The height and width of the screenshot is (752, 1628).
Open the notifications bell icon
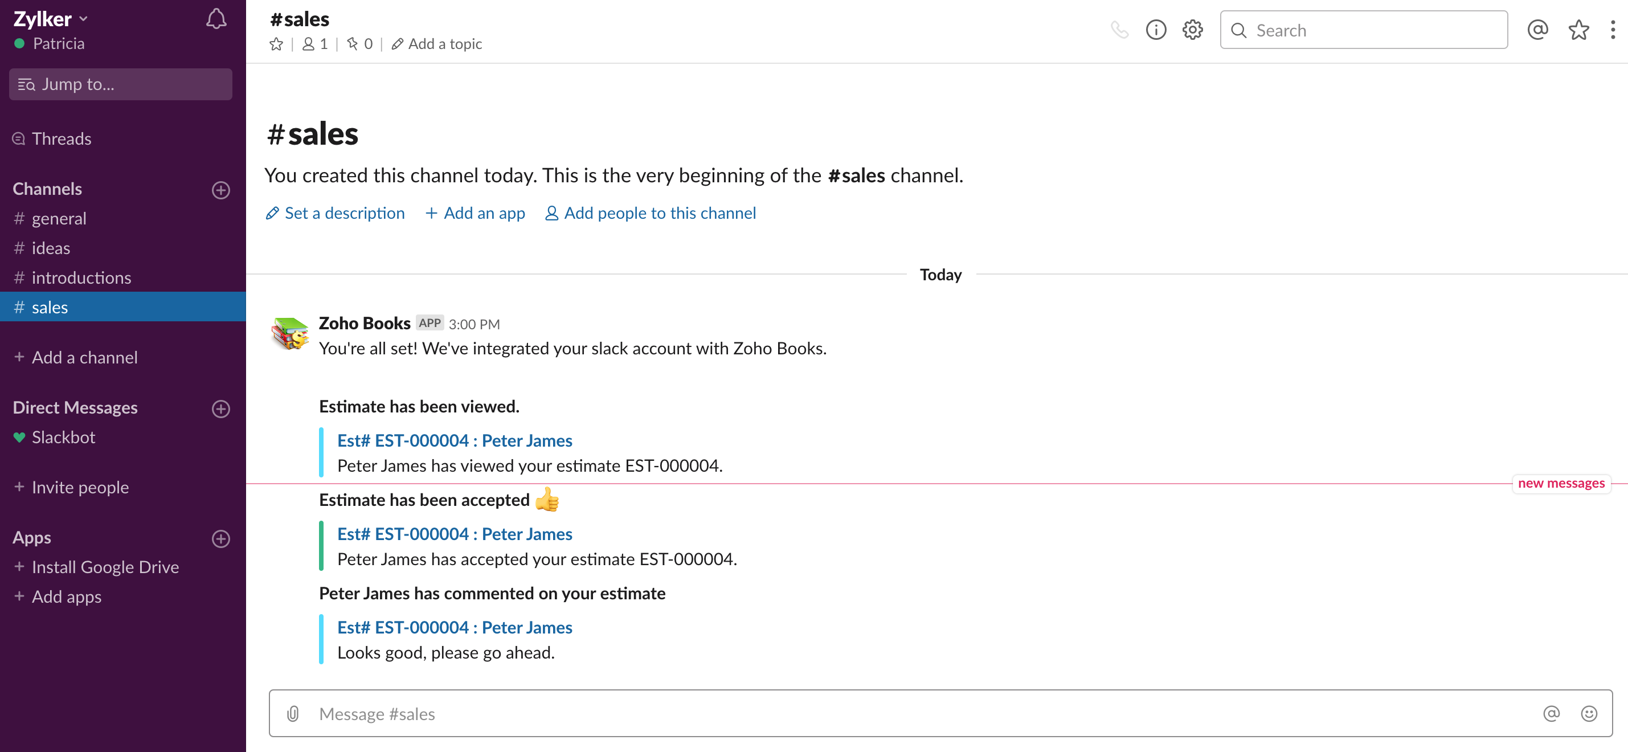(x=216, y=19)
